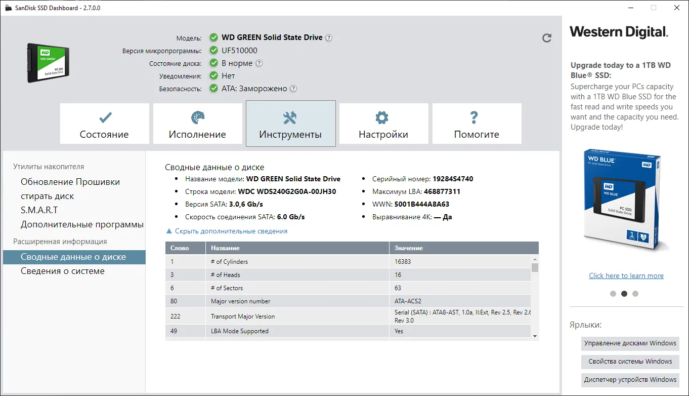Click the model string WDC WDS240G2G0A-00JH30
This screenshot has height=396, width=689.
[x=287, y=191]
